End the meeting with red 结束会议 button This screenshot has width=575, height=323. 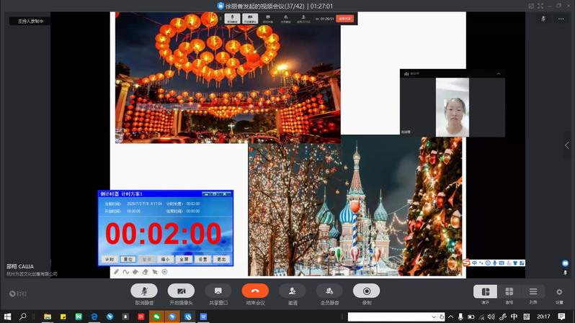[x=255, y=291]
